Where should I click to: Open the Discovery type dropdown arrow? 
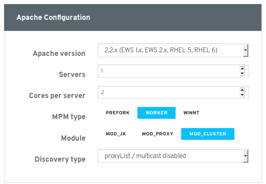pyautogui.click(x=245, y=156)
